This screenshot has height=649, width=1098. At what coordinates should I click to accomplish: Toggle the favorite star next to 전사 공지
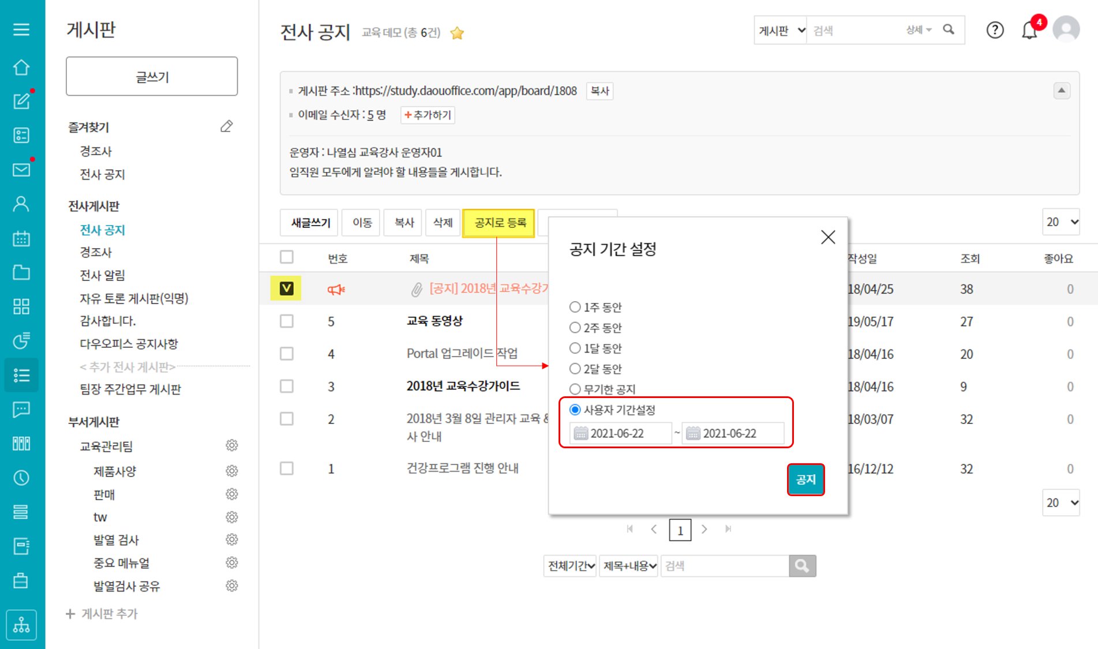457,33
